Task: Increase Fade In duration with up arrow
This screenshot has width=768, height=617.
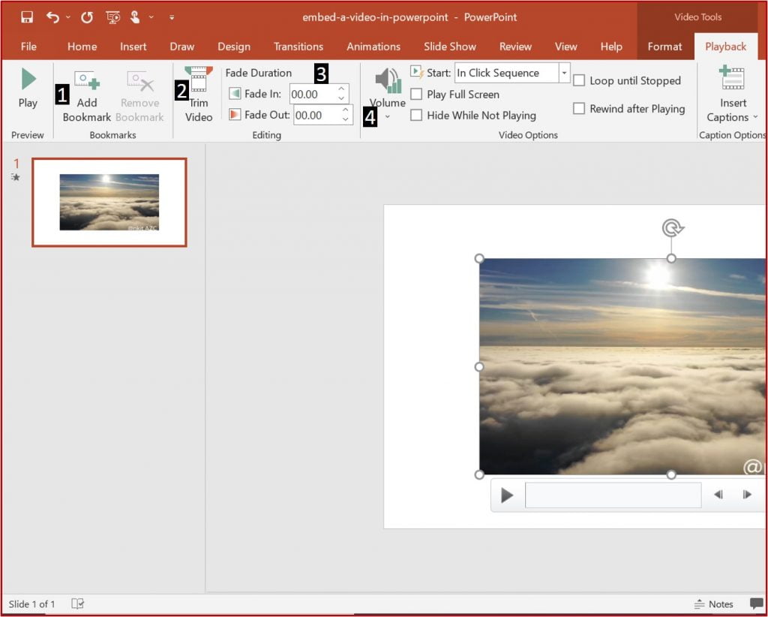Action: pos(341,89)
